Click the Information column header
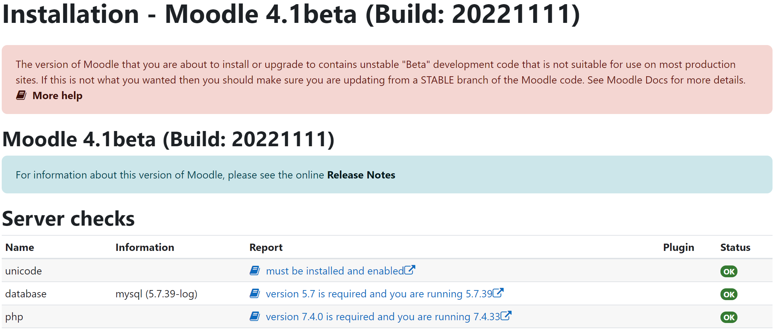 click(145, 247)
